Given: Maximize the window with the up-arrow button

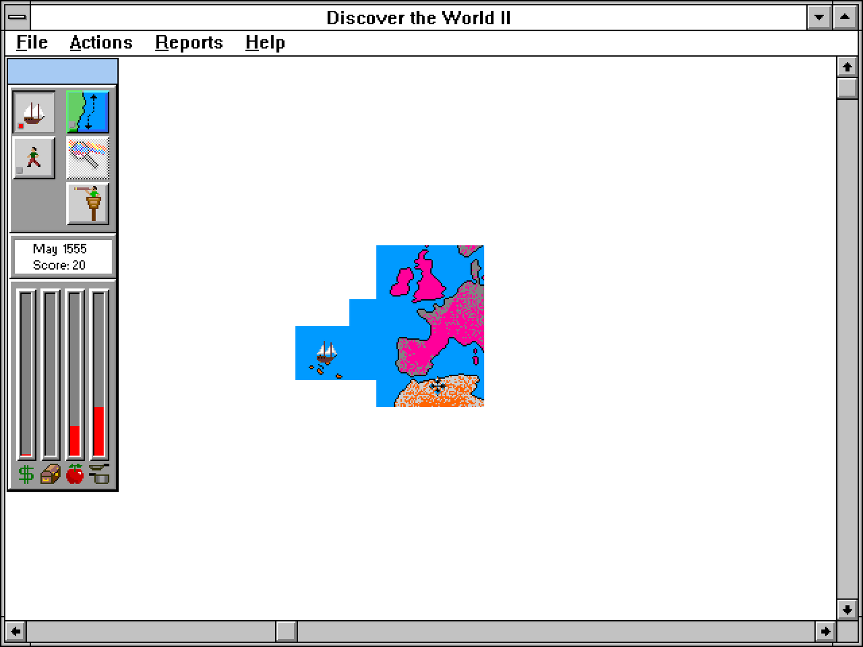Looking at the screenshot, I should (x=845, y=17).
